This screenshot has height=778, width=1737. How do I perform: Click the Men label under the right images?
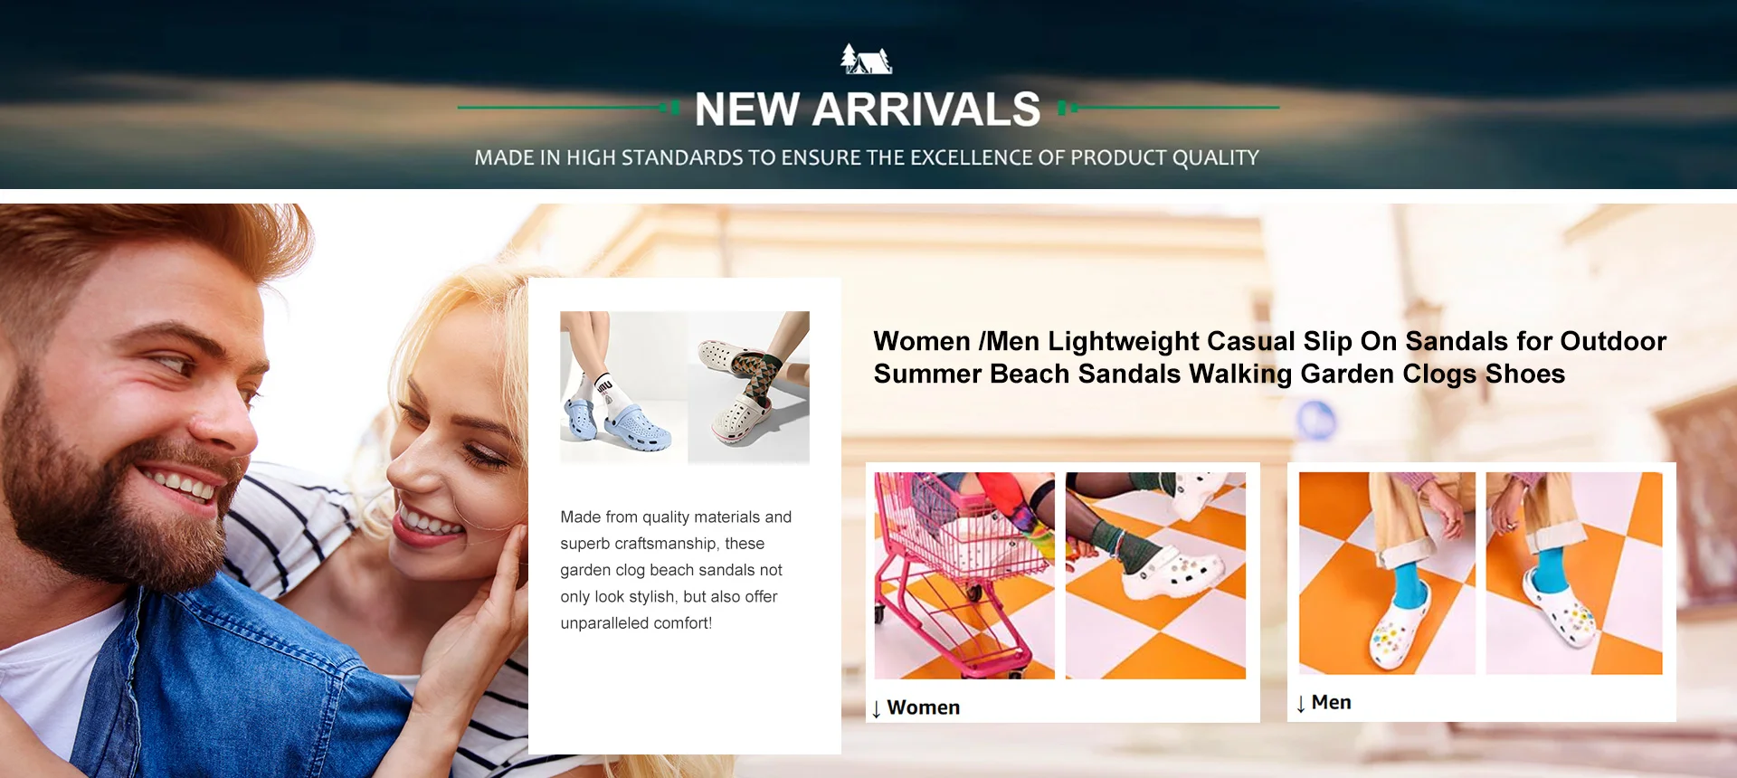coord(1331,702)
